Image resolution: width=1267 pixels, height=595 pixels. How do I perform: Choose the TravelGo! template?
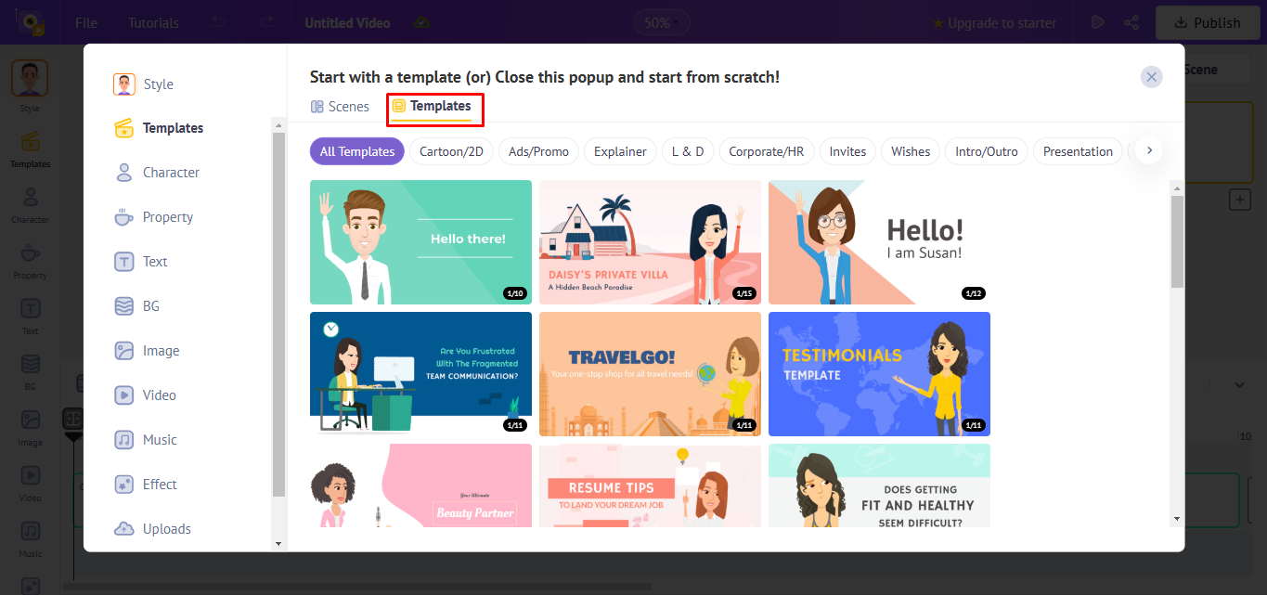pos(650,374)
